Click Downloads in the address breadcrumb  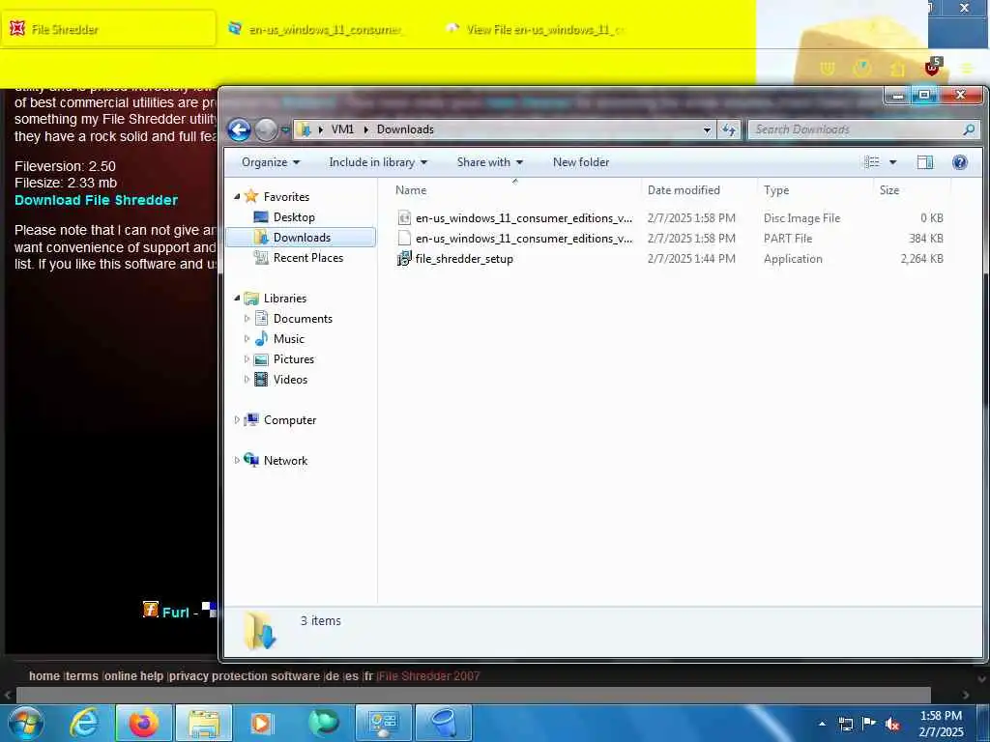[x=405, y=129]
